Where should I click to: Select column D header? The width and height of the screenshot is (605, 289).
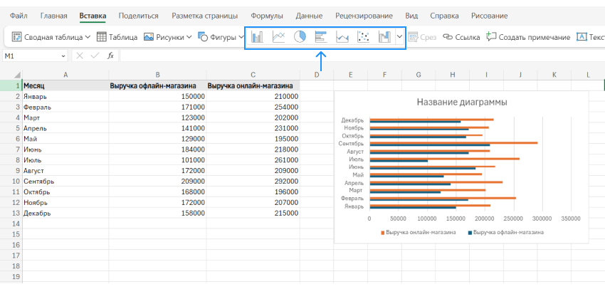click(317, 75)
